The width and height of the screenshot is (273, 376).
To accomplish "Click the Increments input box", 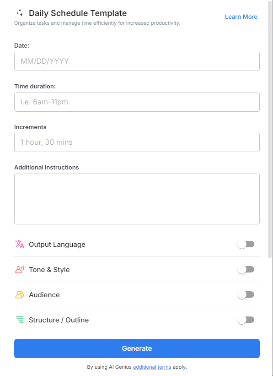I will (136, 142).
